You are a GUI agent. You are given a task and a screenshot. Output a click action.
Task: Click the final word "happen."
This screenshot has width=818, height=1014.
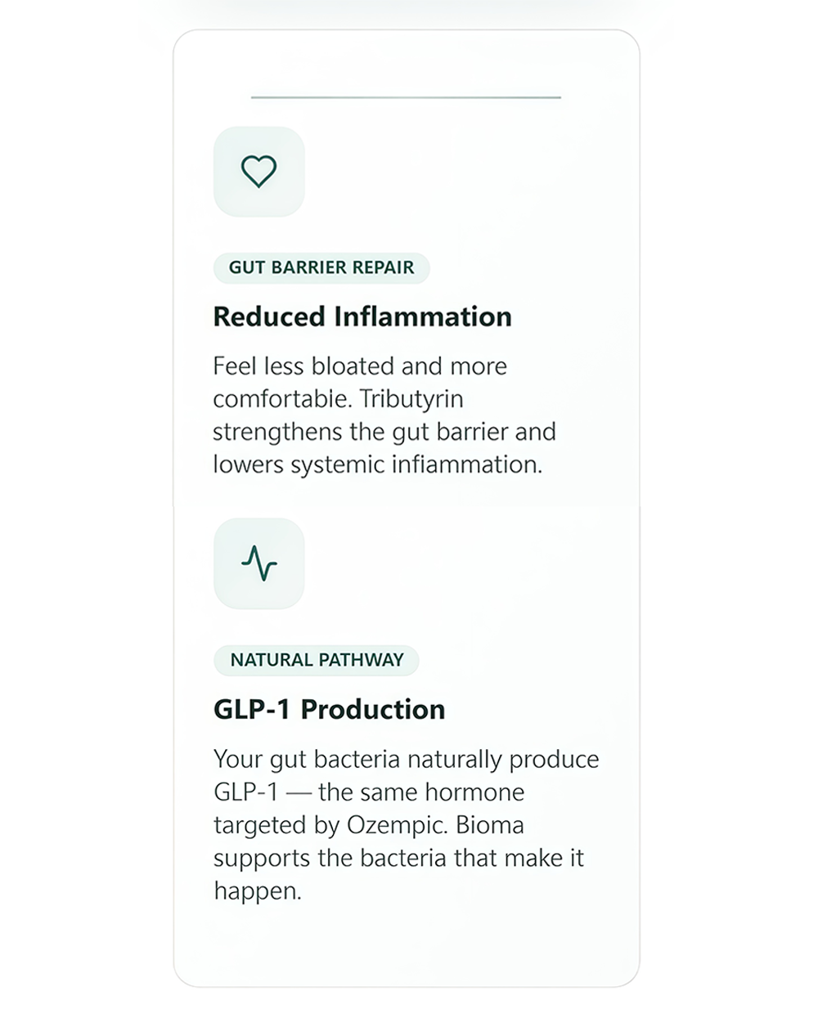pyautogui.click(x=258, y=891)
